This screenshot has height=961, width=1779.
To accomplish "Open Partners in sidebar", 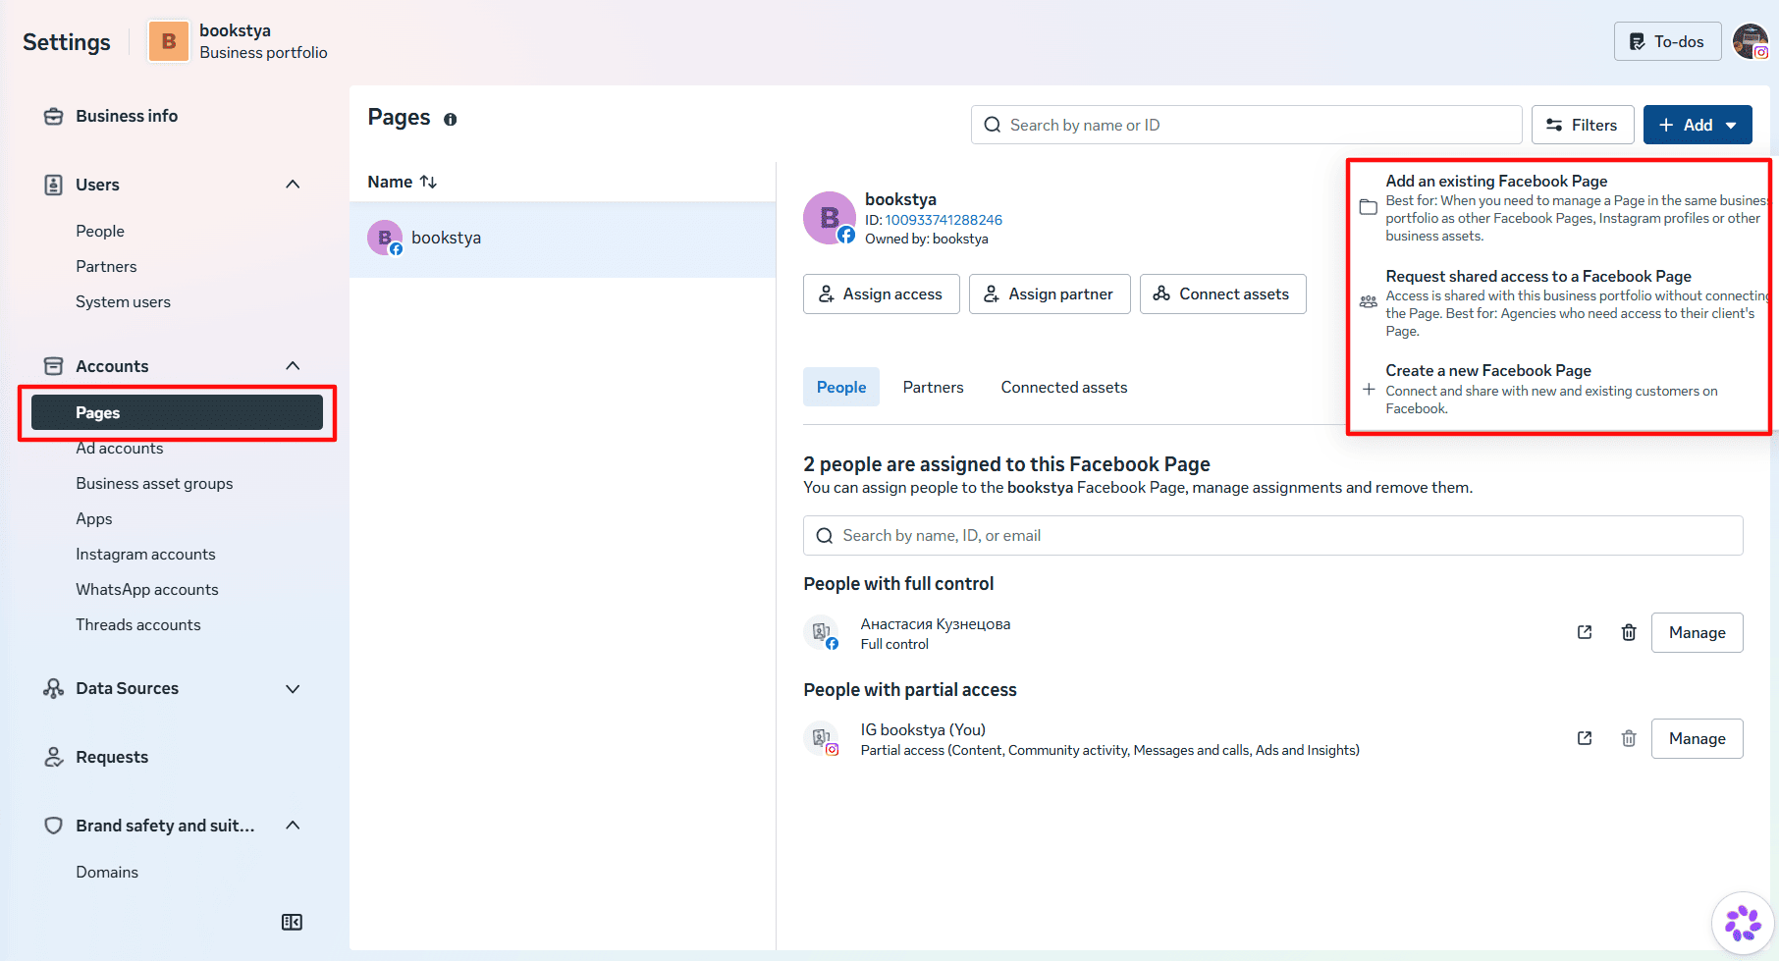I will [106, 266].
